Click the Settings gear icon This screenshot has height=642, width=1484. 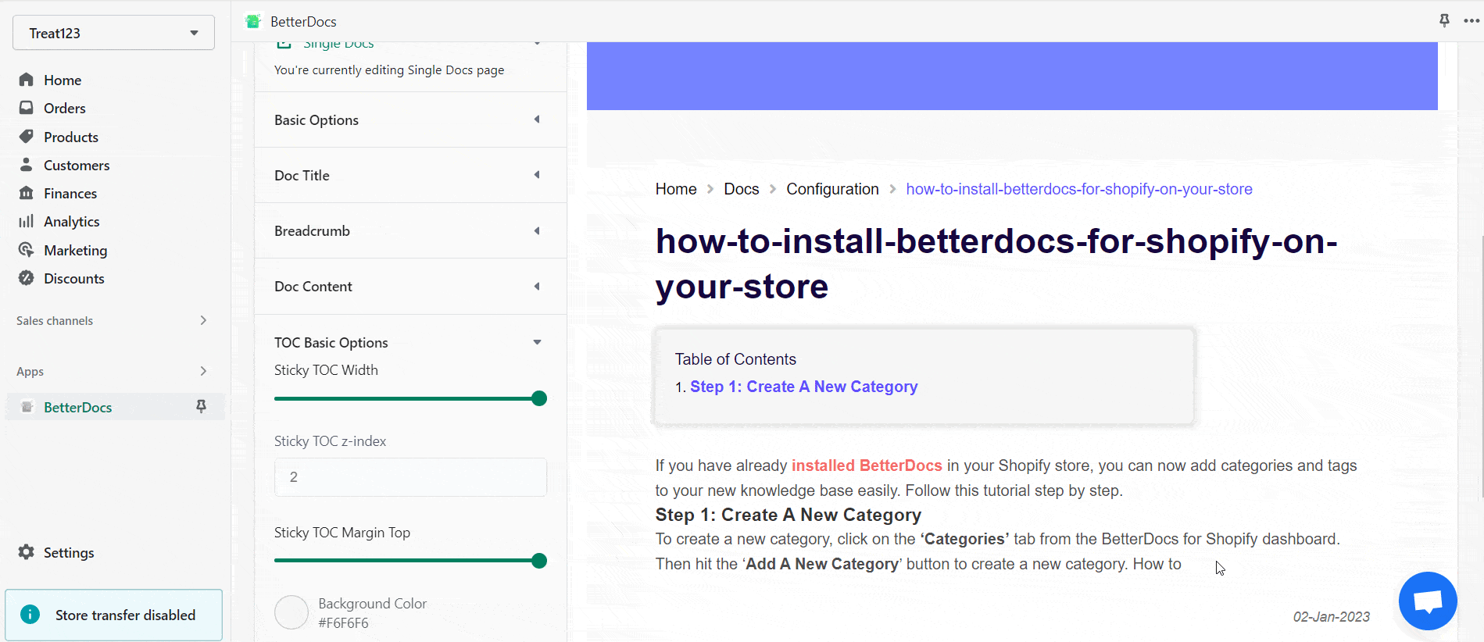point(27,552)
